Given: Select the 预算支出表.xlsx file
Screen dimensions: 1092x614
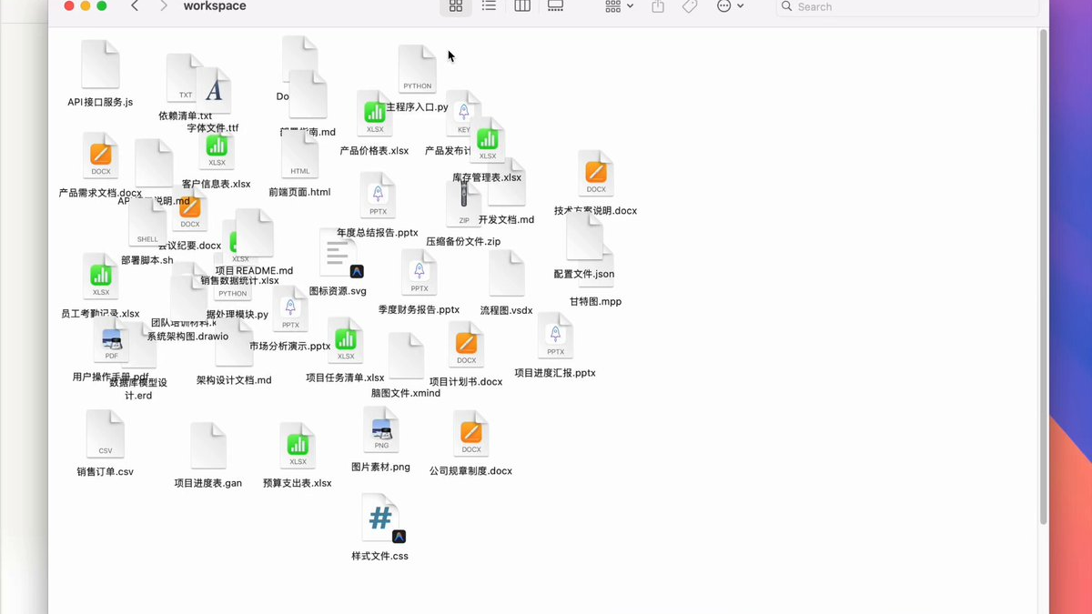Looking at the screenshot, I should click(298, 446).
